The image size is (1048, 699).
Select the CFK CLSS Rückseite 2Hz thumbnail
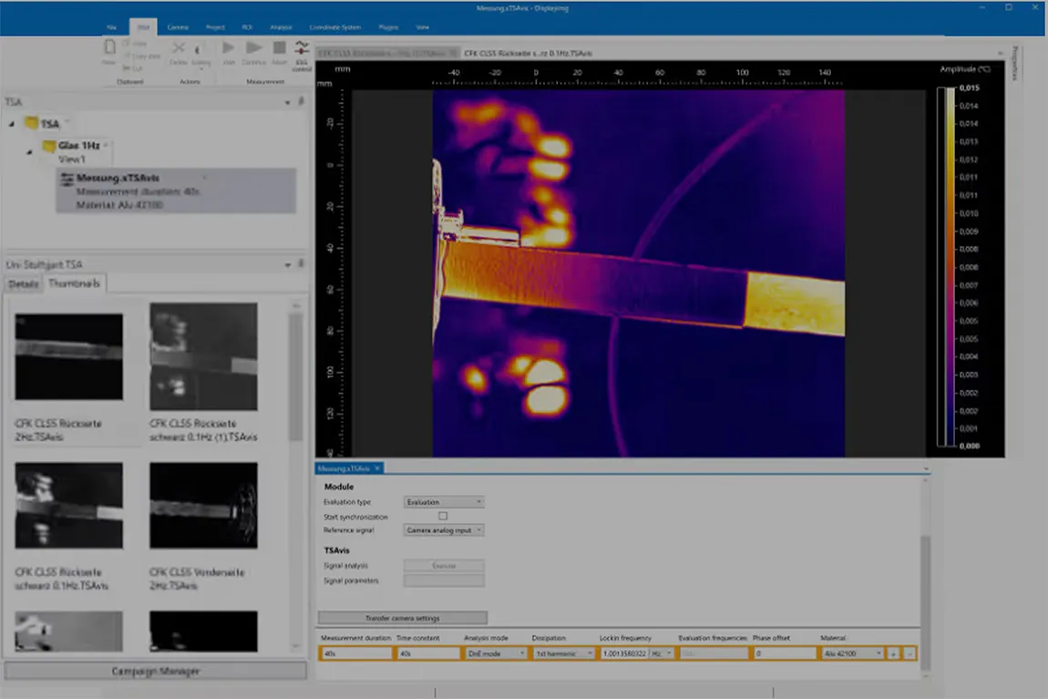pos(68,356)
